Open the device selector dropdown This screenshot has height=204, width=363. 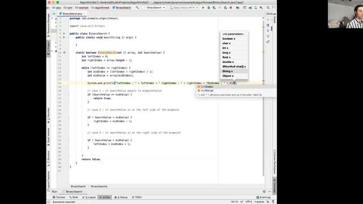pos(184,7)
